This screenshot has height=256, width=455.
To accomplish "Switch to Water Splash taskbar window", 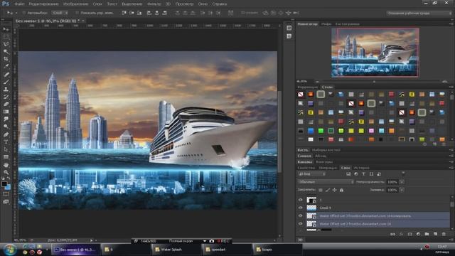I will [176, 250].
